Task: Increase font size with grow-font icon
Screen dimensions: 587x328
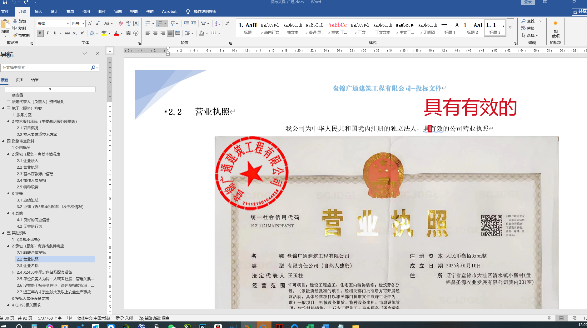Action: (x=90, y=23)
